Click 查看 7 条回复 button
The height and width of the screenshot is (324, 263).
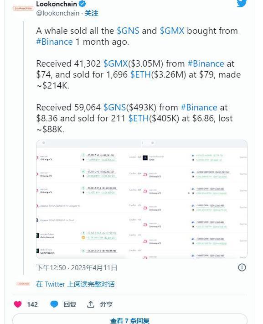[130, 320]
